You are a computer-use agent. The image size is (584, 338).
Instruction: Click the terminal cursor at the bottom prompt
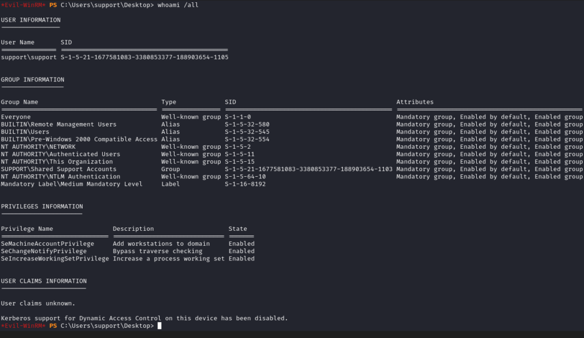pos(160,325)
